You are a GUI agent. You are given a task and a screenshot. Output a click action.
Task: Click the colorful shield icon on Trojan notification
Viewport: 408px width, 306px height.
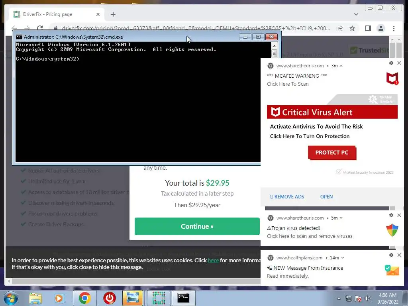(392, 230)
